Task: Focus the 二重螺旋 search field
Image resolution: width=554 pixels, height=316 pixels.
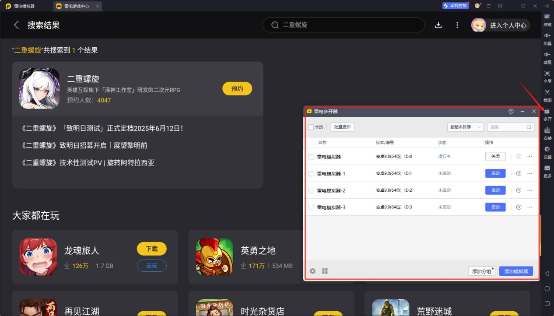Action: [x=344, y=25]
